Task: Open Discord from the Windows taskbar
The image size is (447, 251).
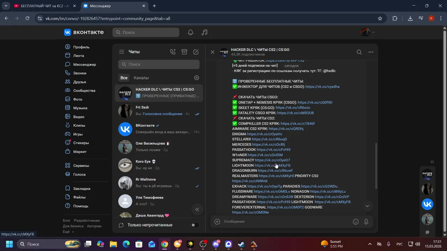Action: 215,244
